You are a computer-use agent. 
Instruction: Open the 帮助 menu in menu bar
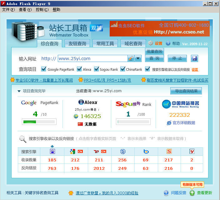[56, 10]
